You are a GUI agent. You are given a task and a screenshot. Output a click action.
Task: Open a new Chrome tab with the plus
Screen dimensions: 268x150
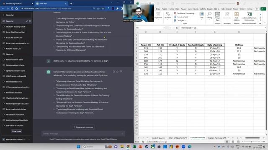(71, 3)
